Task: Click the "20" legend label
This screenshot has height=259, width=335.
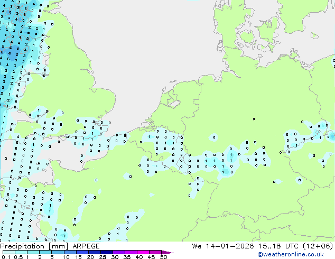Action: coord(90,257)
